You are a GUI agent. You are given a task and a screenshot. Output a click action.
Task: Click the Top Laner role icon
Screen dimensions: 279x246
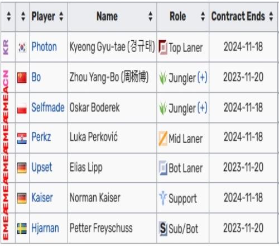click(x=163, y=47)
